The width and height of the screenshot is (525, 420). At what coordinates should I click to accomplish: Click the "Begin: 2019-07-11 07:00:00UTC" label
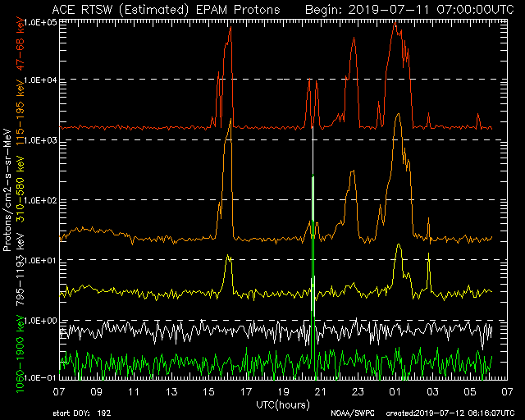409,9
